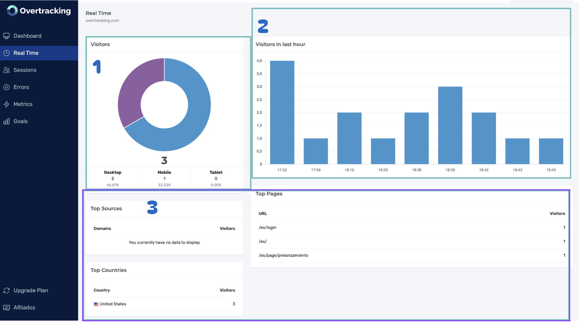Click the 18:15 bar in the chart
Screen dimensions: 579x323
[x=349, y=138]
